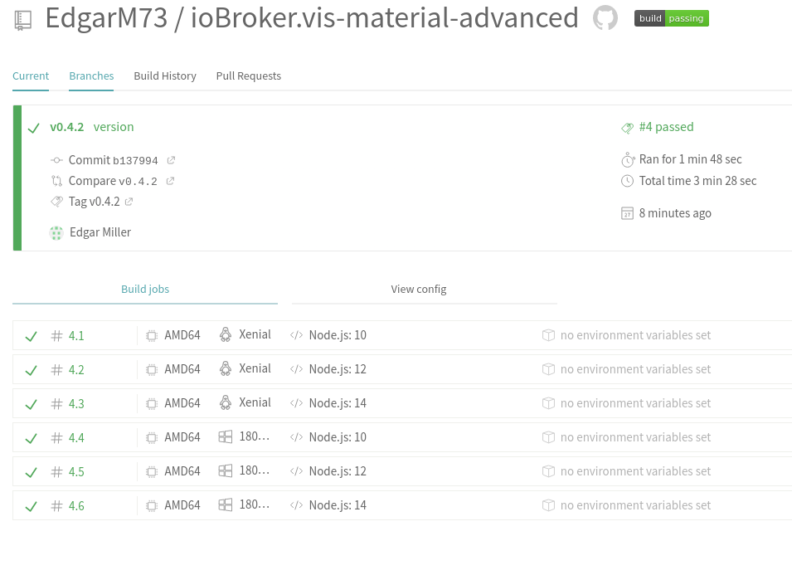Click the GitHub octocat icon
The height and width of the screenshot is (575, 792).
tap(605, 18)
